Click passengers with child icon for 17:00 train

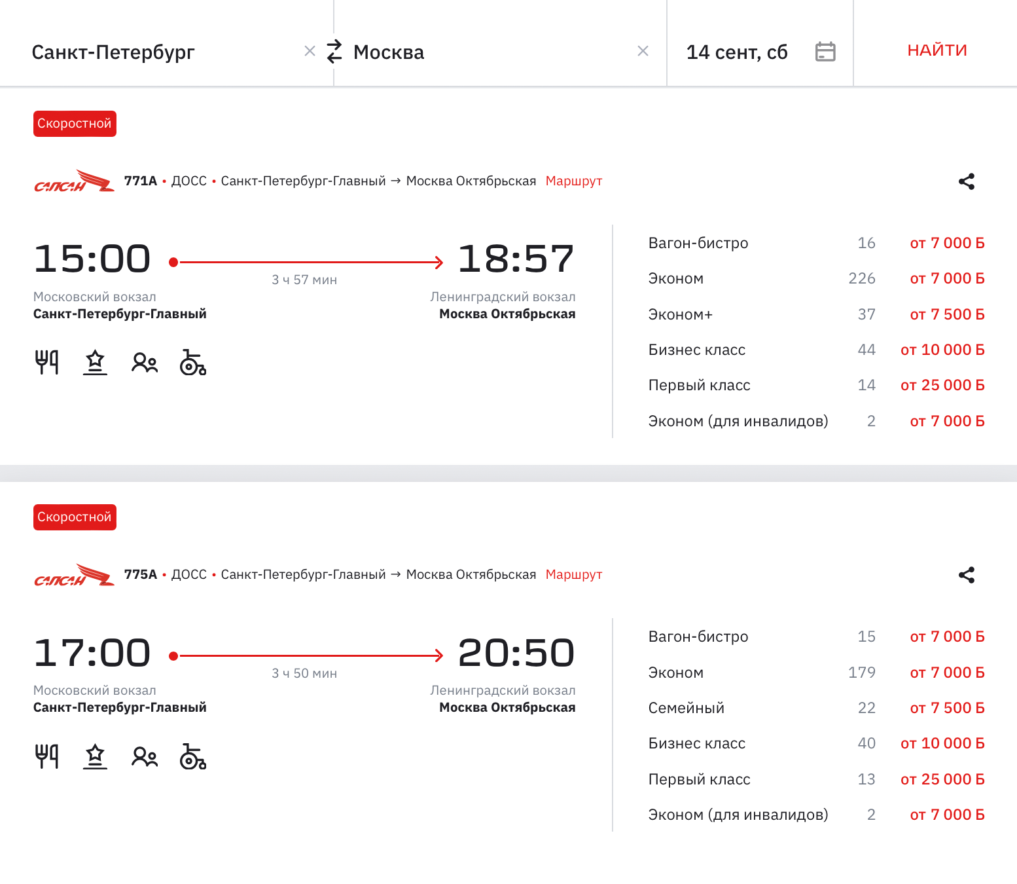tap(145, 756)
